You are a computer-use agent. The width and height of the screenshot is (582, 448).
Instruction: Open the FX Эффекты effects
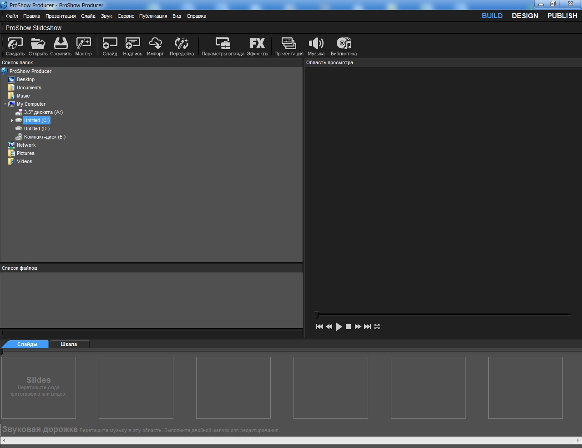(257, 46)
